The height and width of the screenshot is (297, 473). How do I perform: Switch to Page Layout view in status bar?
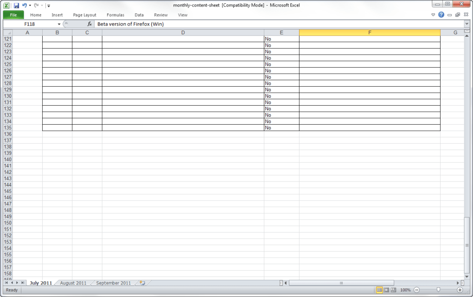click(386, 290)
